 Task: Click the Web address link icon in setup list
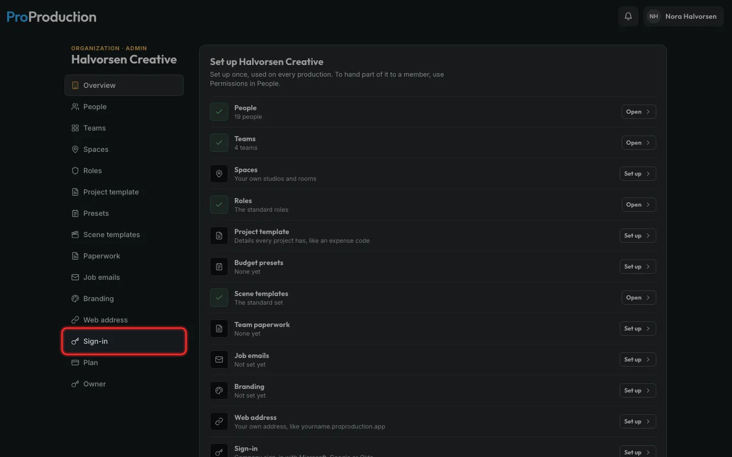pyautogui.click(x=219, y=421)
